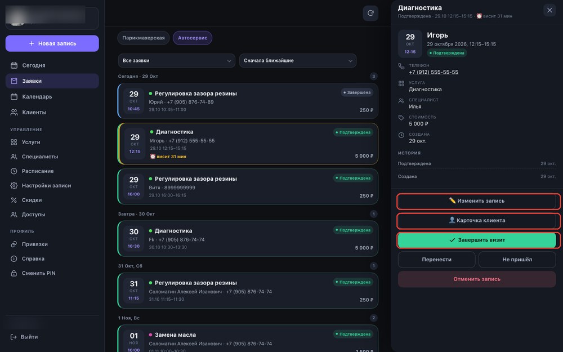This screenshot has height=352, width=563.
Task: Open Сегодня via its calendar icon
Action: coord(14,65)
